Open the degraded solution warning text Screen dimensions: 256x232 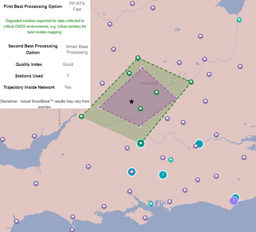pyautogui.click(x=45, y=26)
